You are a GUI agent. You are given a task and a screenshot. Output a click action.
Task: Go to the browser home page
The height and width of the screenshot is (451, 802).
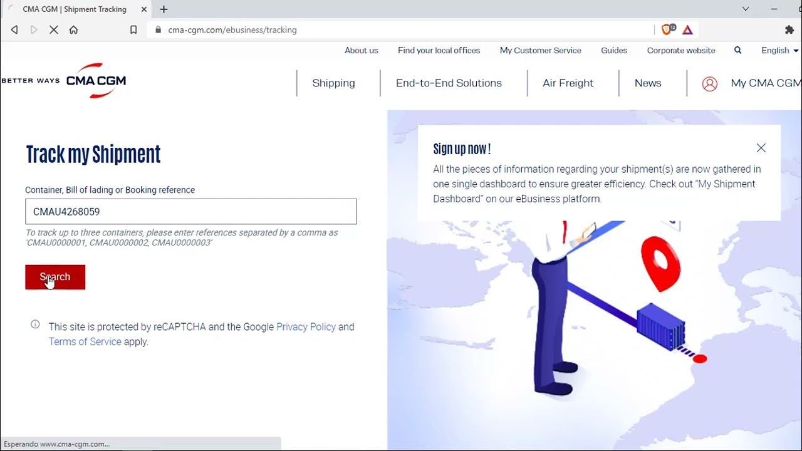(x=73, y=29)
